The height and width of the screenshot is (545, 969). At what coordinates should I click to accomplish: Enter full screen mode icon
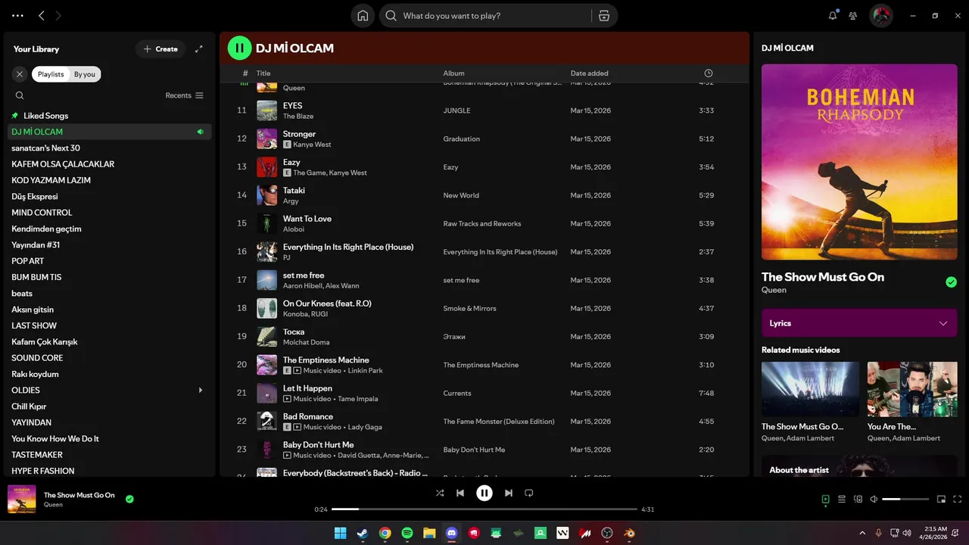tap(958, 500)
